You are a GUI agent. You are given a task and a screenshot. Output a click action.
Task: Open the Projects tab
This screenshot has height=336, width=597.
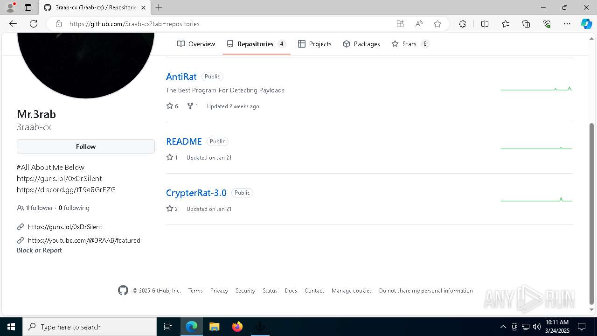click(315, 44)
